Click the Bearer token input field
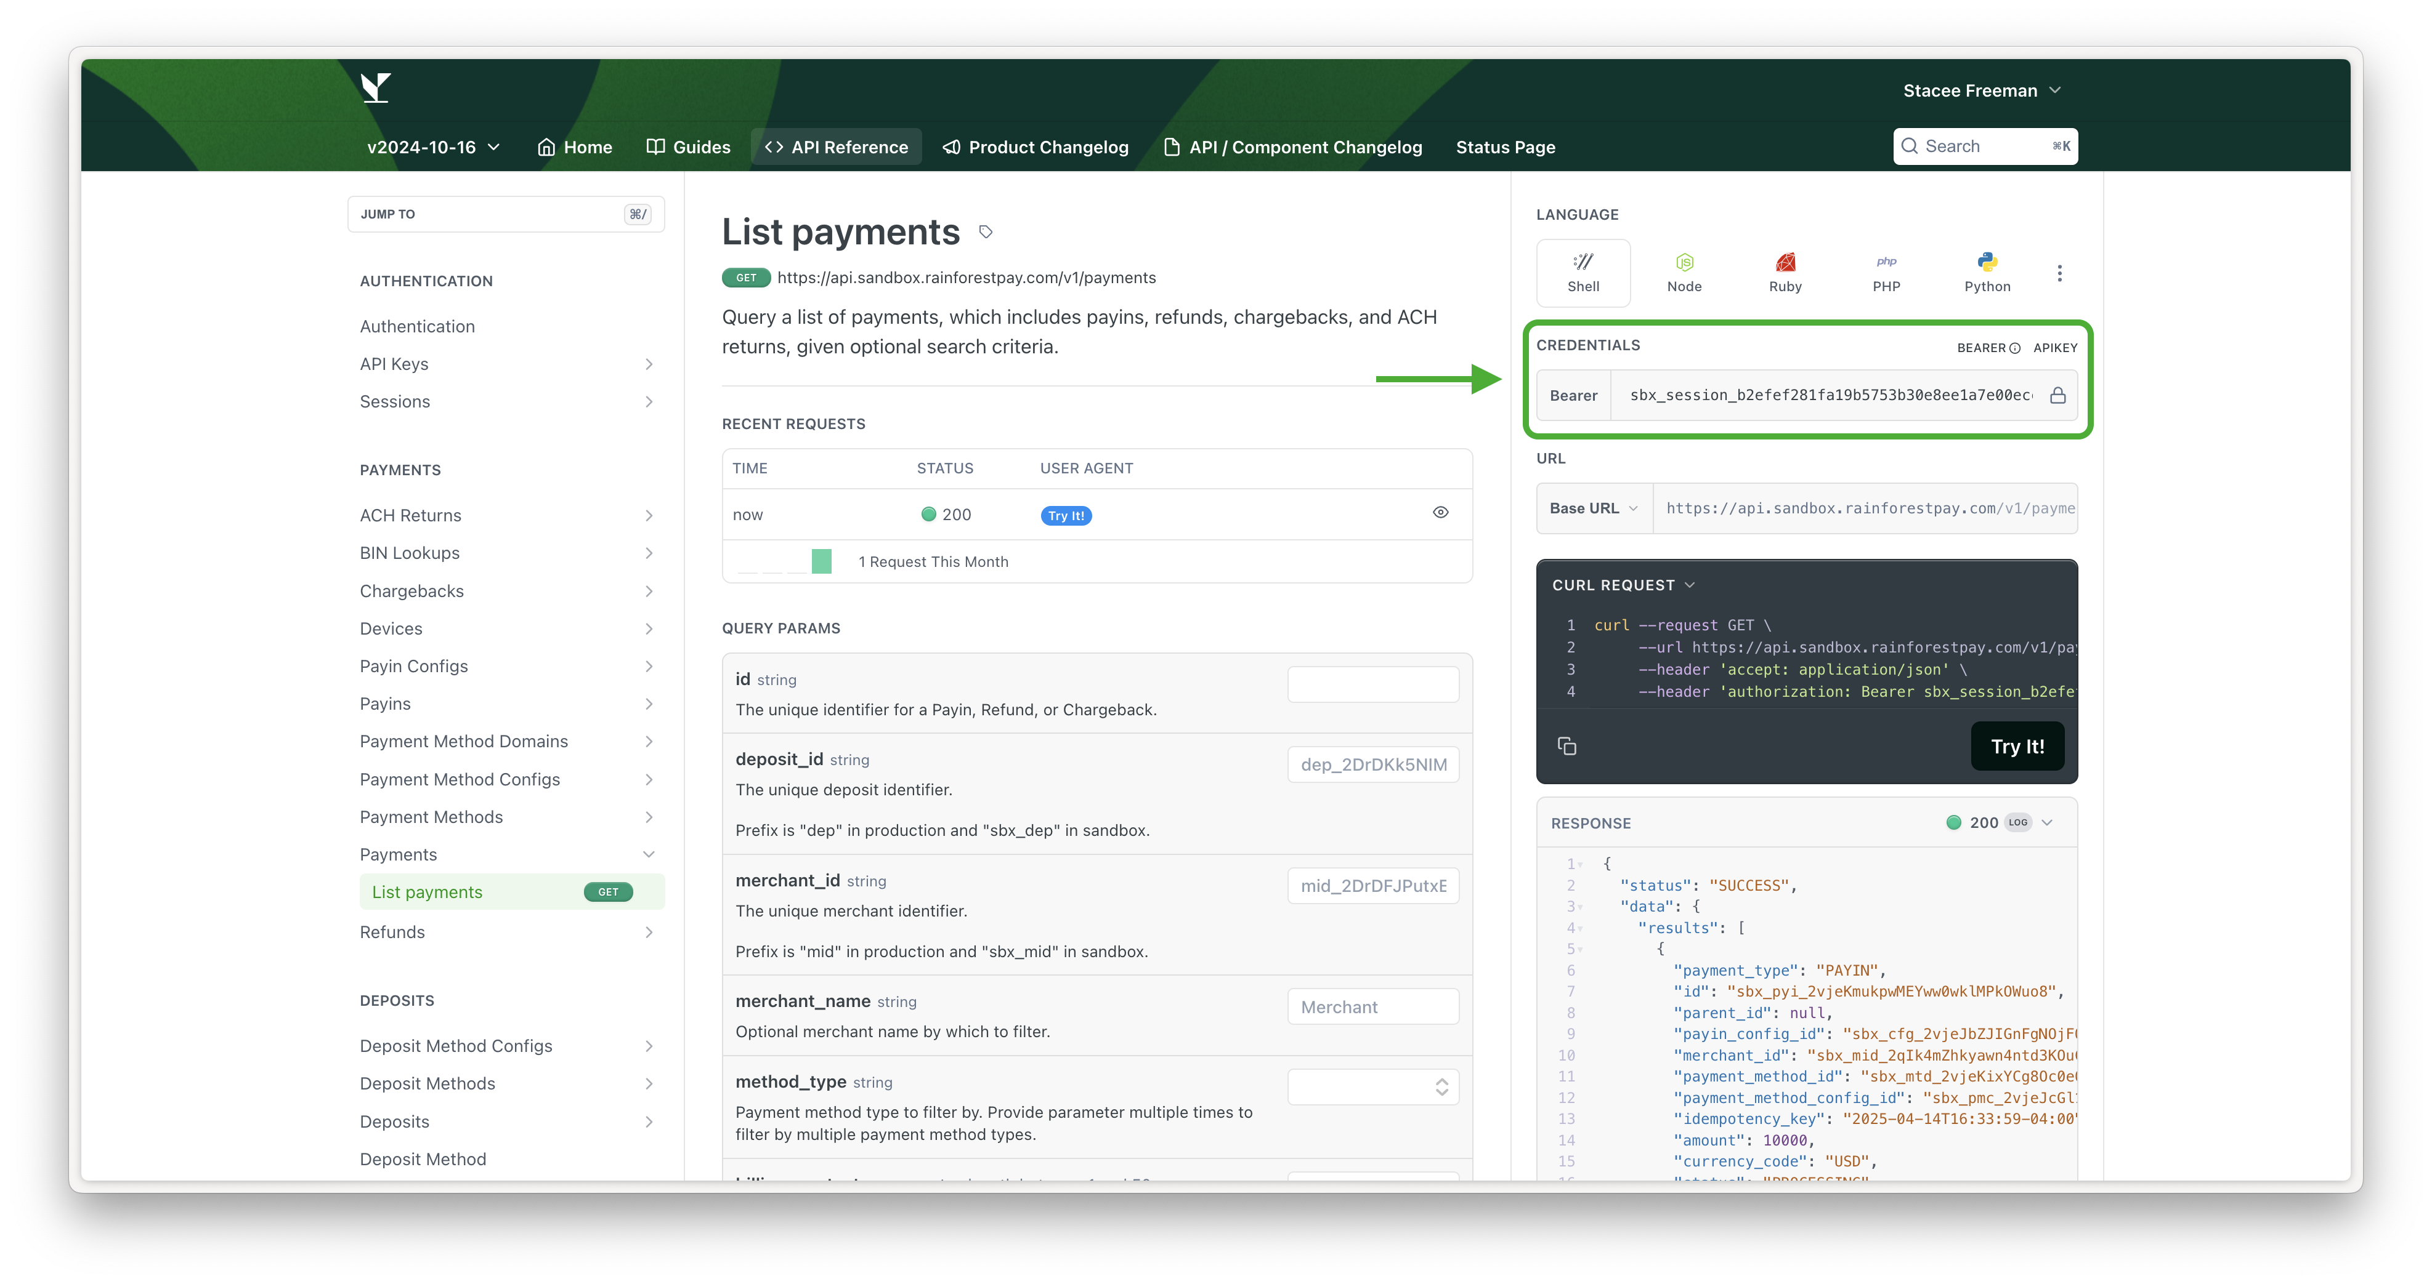 pyautogui.click(x=1831, y=395)
